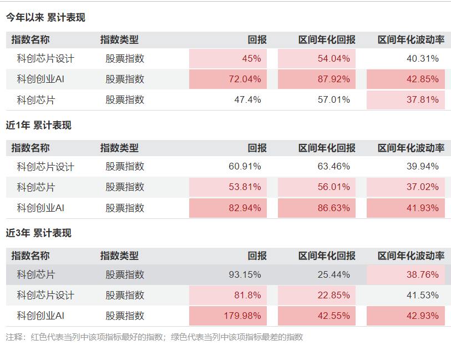Select the 93.15% return value

(x=245, y=274)
